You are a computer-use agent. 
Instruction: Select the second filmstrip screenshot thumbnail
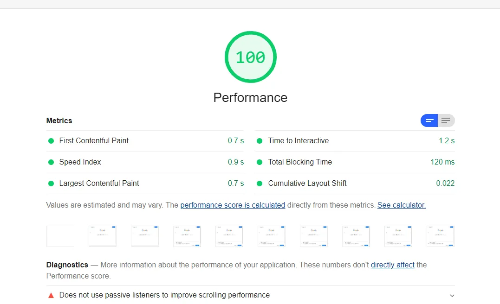[x=103, y=236]
